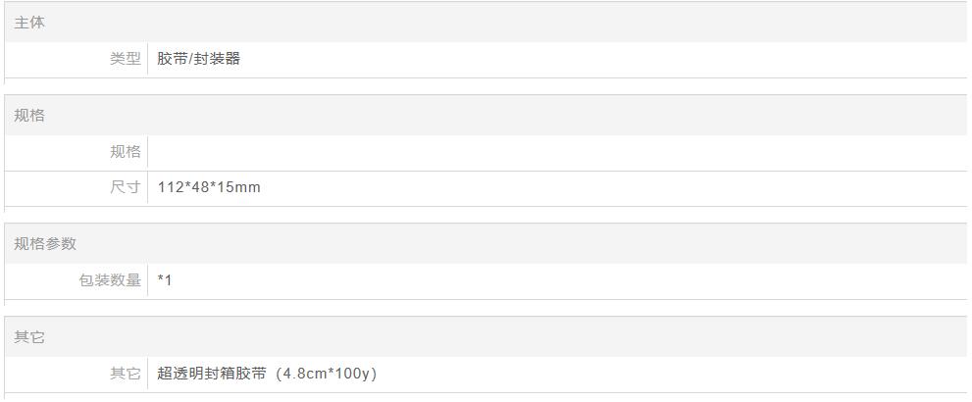972x402 pixels.
Task: Click the 尺寸 label
Action: (126, 187)
